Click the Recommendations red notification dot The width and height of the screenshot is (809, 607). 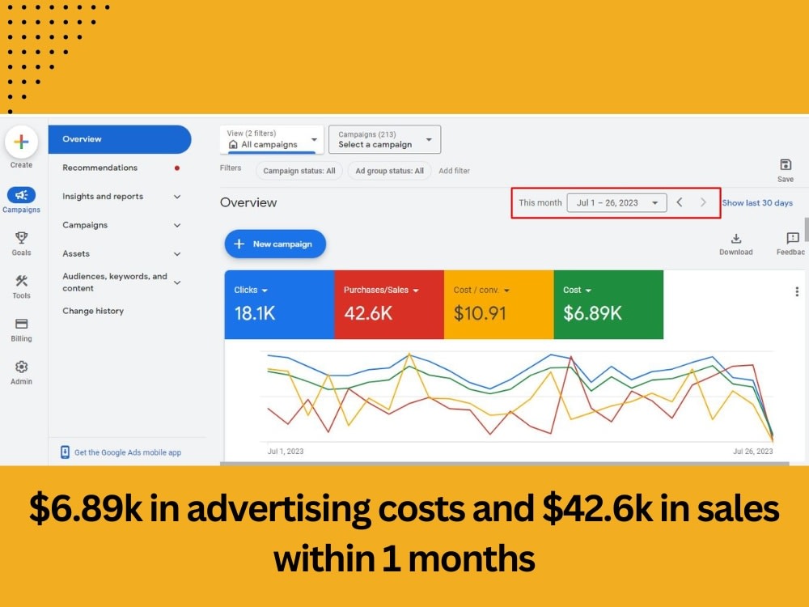click(x=177, y=168)
